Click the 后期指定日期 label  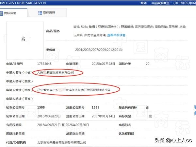75,134
